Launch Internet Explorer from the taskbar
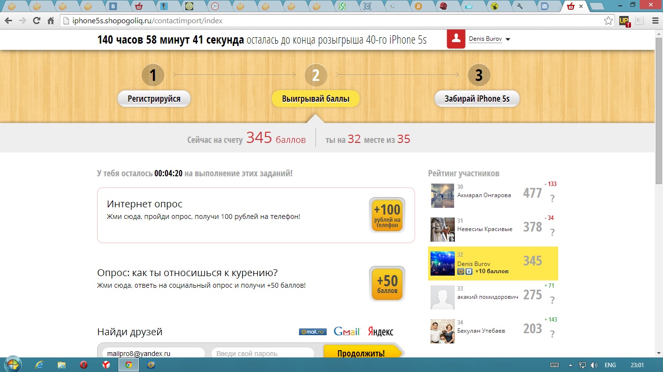Image resolution: width=663 pixels, height=372 pixels. [39, 365]
